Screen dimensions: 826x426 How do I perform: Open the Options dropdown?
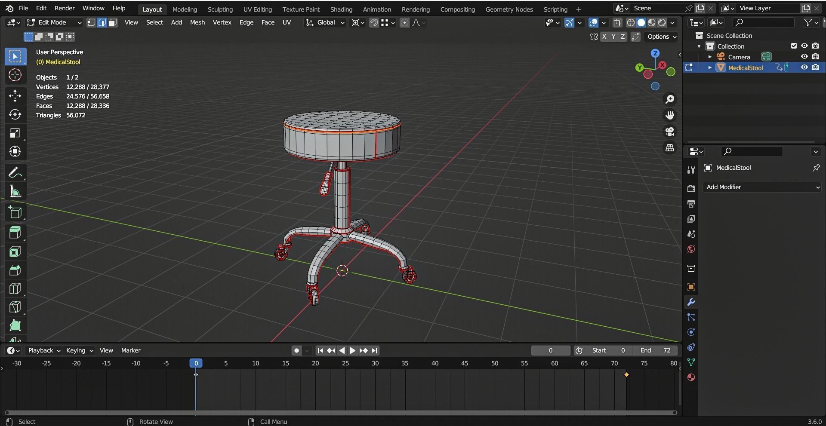click(x=662, y=37)
